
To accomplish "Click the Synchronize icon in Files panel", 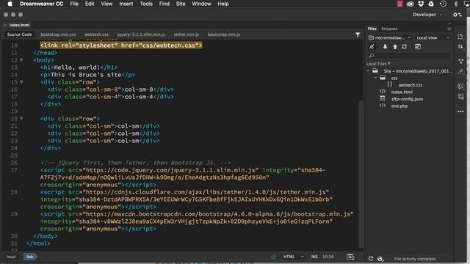I will (405, 47).
